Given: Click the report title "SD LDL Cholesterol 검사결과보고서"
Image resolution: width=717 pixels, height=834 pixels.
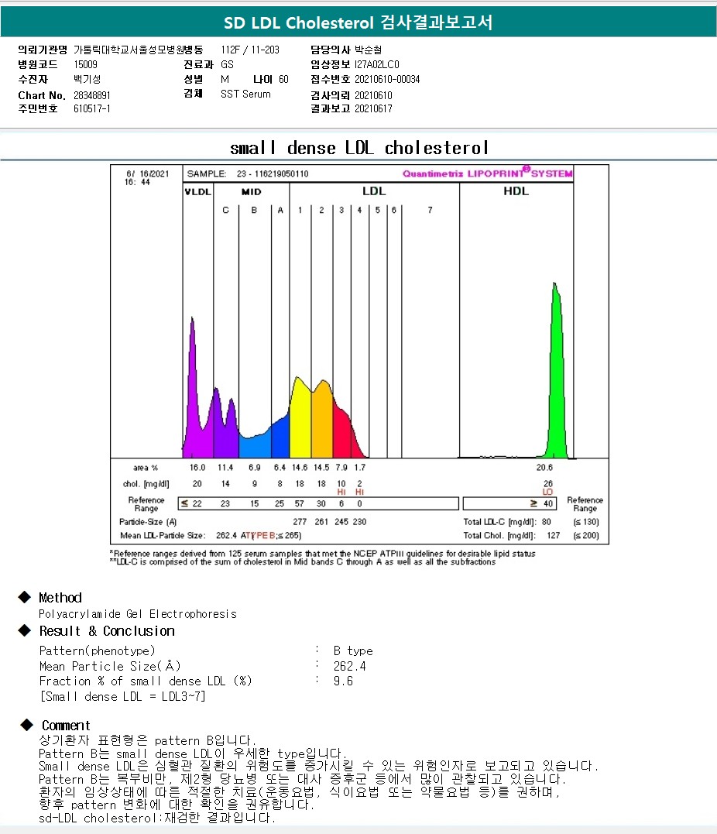Looking at the screenshot, I should click(358, 22).
